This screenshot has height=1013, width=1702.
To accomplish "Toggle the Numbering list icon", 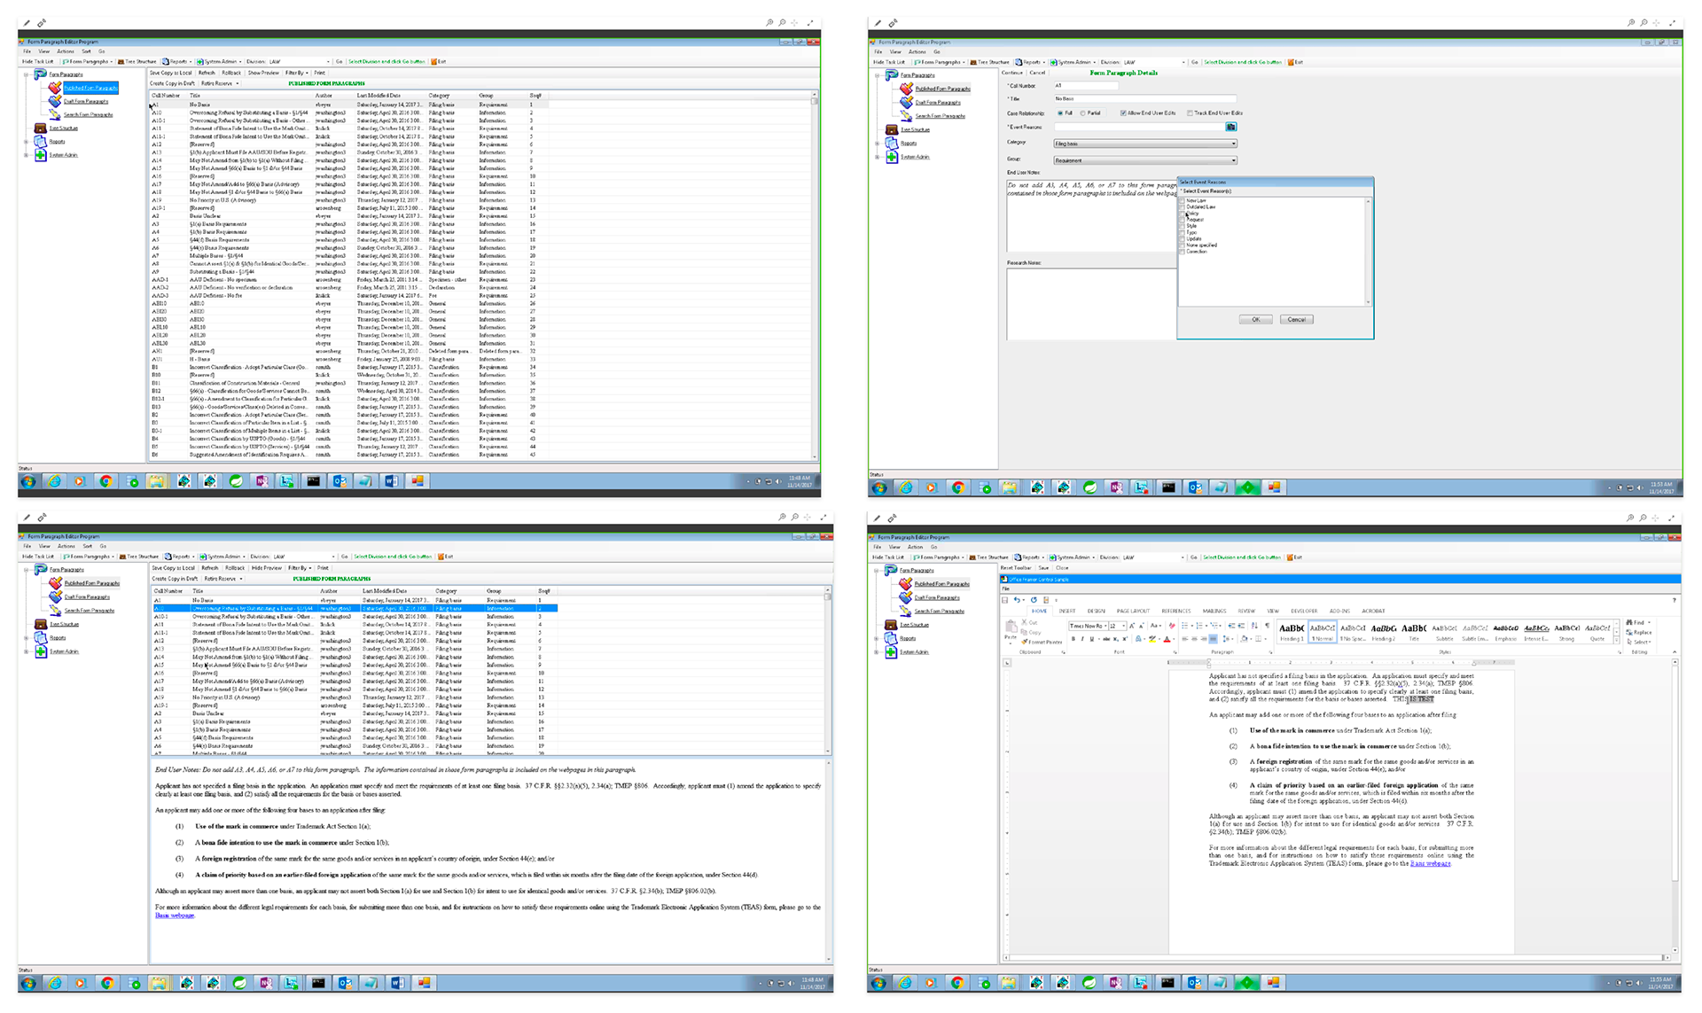I will pos(1199,626).
